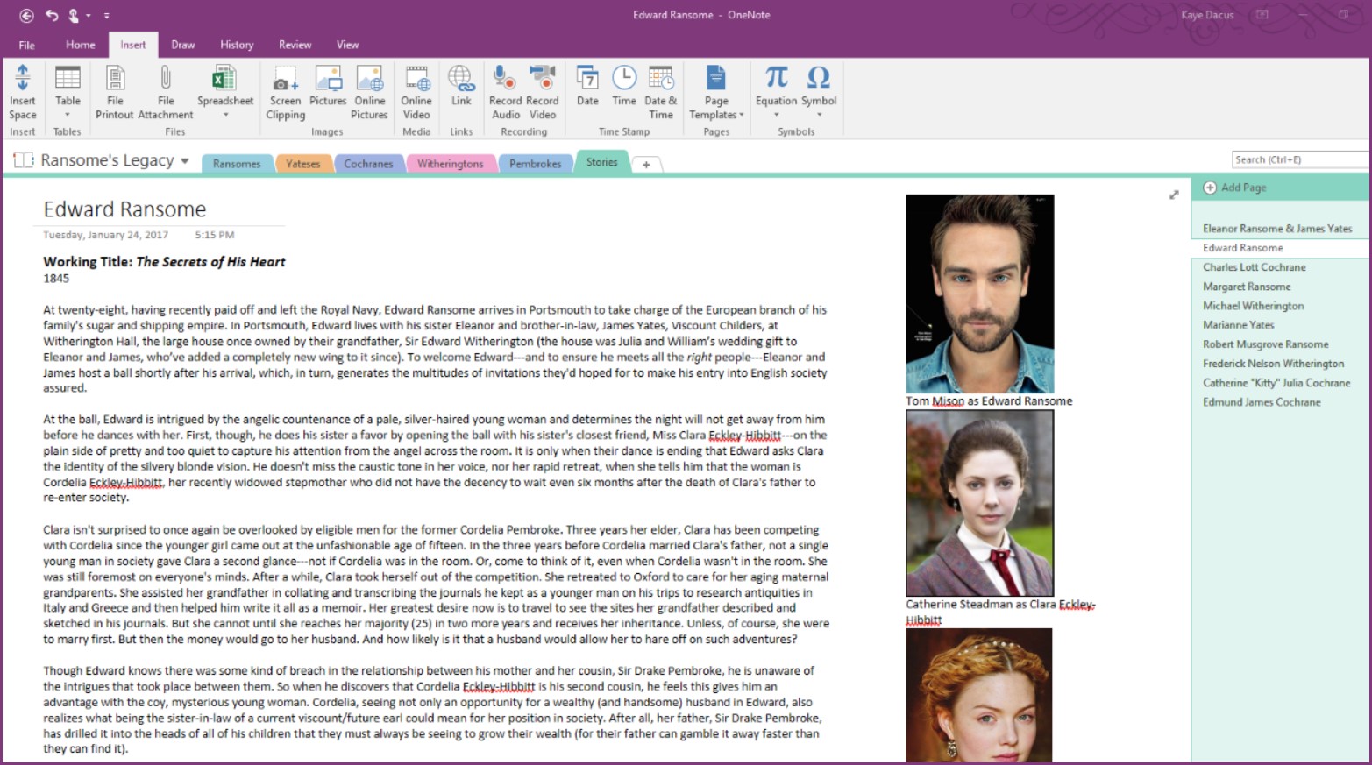Insert a Link using ribbon icon
1372x765 pixels.
[461, 79]
